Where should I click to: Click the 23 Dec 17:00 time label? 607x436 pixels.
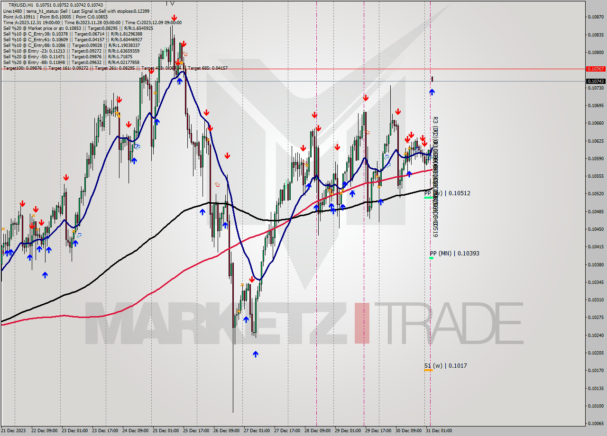point(105,431)
